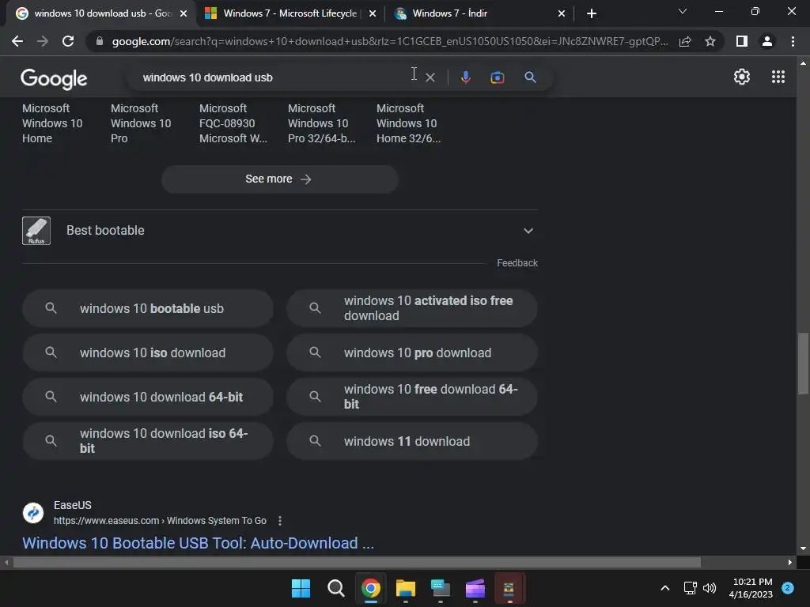810x607 pixels.
Task: Search windows 10 iso download suggestion
Action: 148,353
